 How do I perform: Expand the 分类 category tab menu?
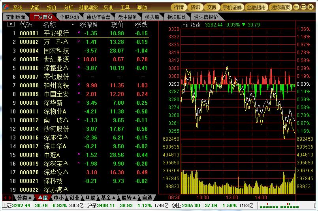tap(24, 198)
